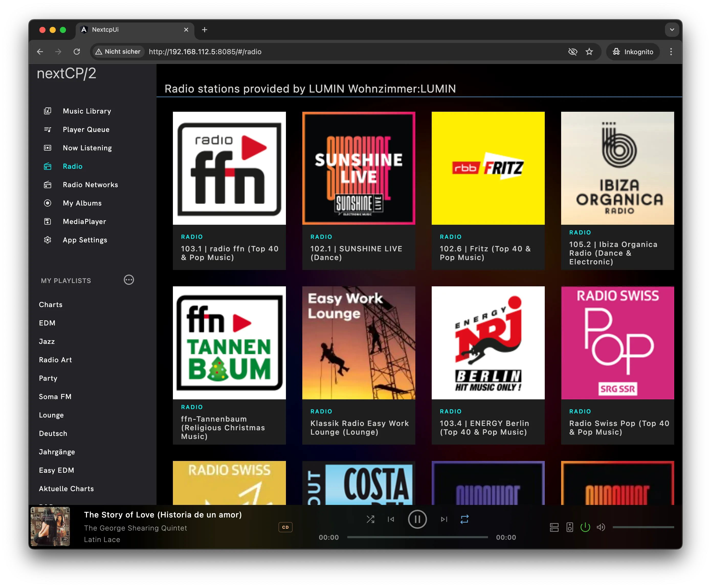Pause the current playback
This screenshot has width=711, height=587.
417,519
